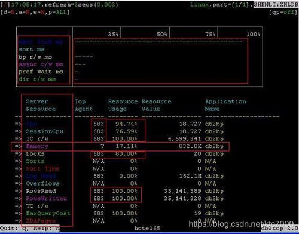Click the 4,599,341 IO resource value

(184, 138)
